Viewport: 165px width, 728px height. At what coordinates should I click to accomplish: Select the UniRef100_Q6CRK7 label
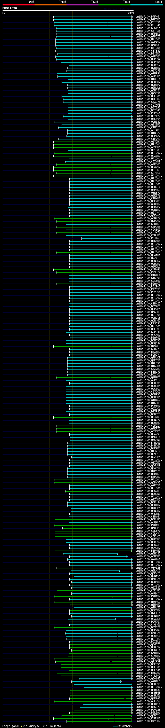148,630
